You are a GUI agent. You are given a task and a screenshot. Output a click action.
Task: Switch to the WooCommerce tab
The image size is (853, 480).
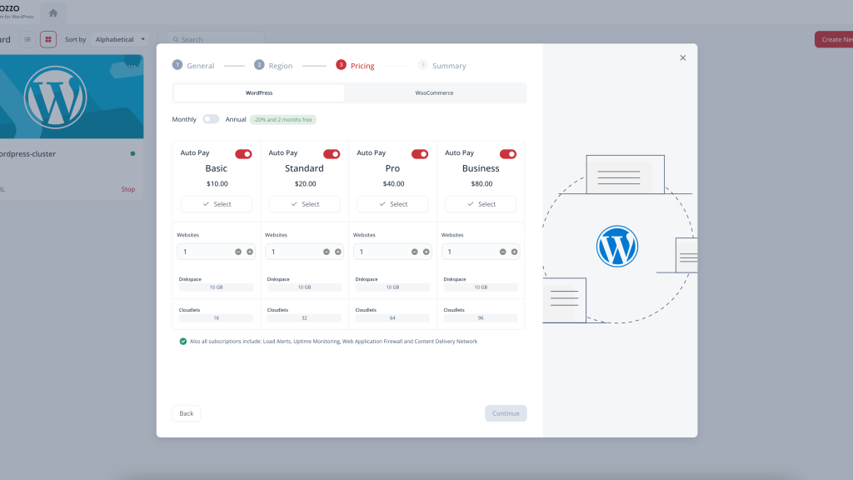coord(434,93)
